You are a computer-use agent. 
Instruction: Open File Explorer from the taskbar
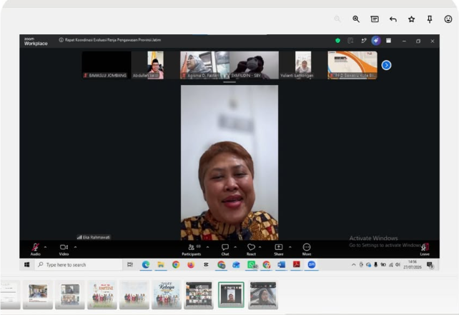pyautogui.click(x=161, y=265)
